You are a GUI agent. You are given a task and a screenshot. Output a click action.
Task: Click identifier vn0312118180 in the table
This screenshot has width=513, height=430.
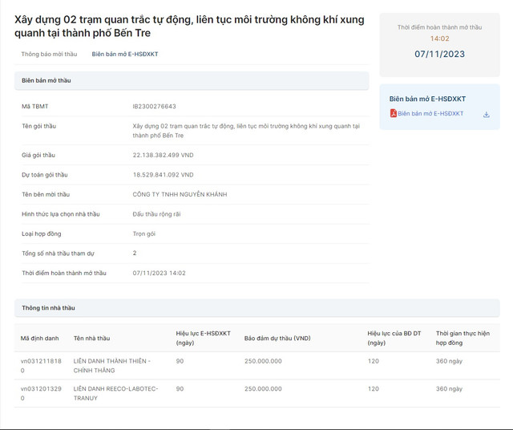click(40, 366)
